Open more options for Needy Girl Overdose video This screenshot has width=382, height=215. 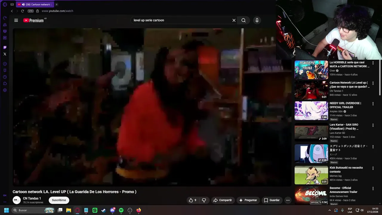373,104
